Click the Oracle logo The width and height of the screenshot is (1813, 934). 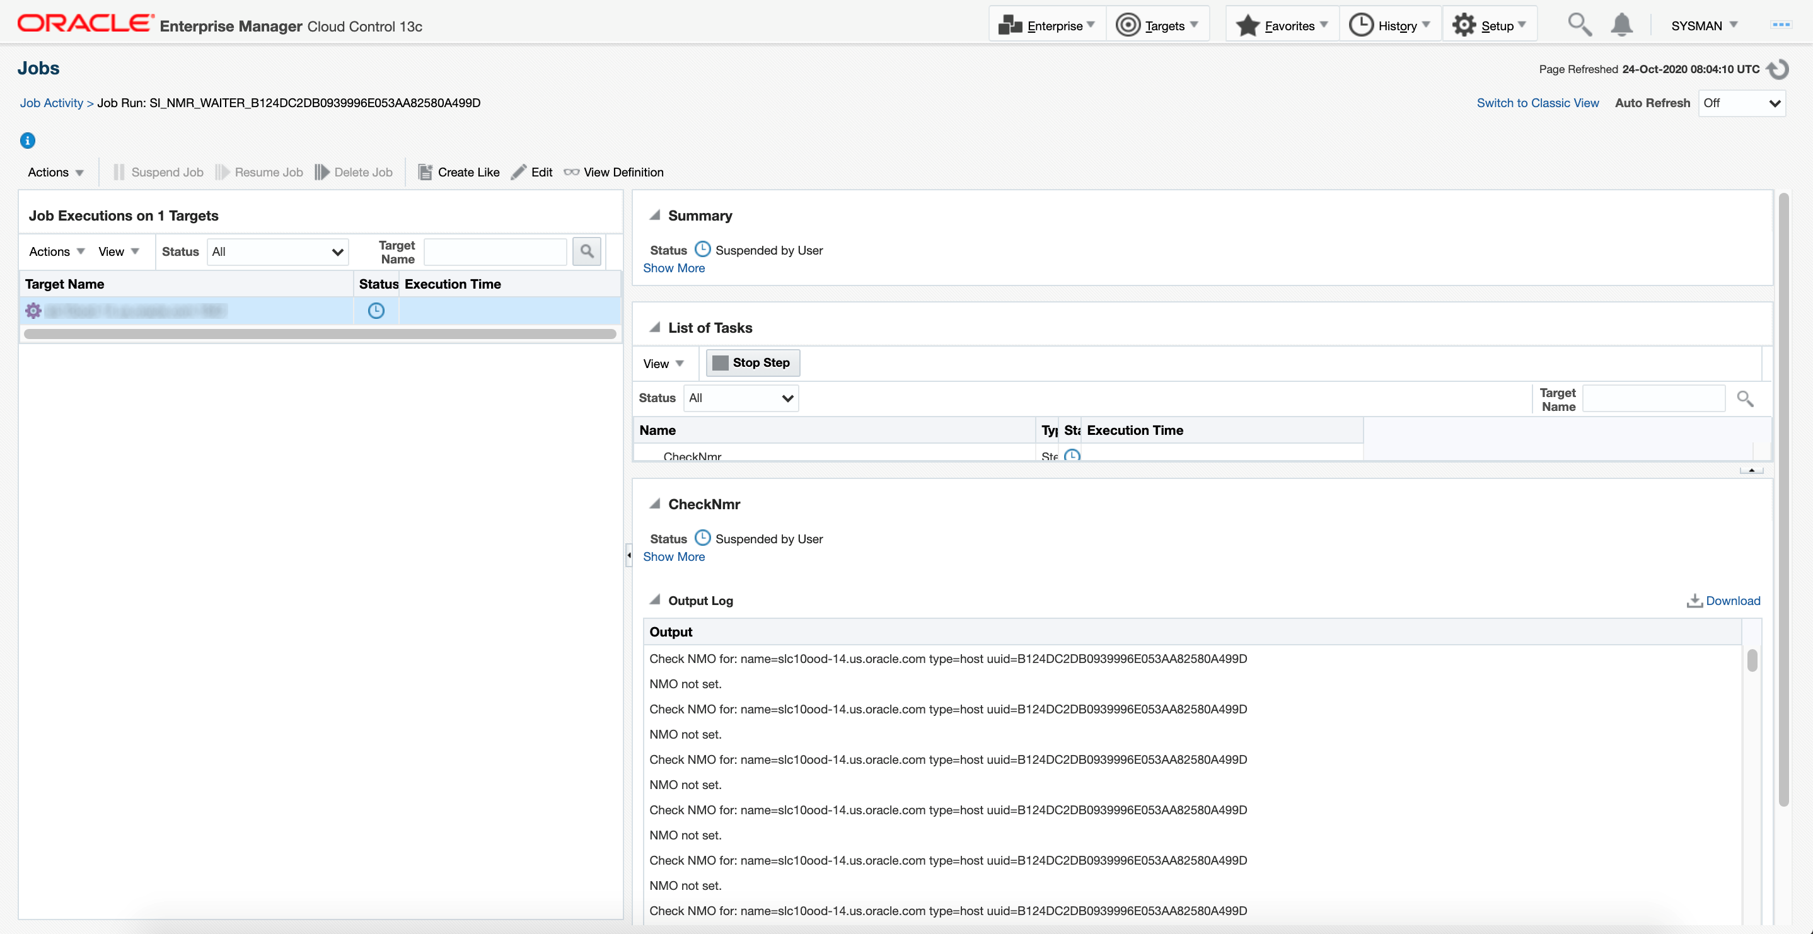click(86, 24)
